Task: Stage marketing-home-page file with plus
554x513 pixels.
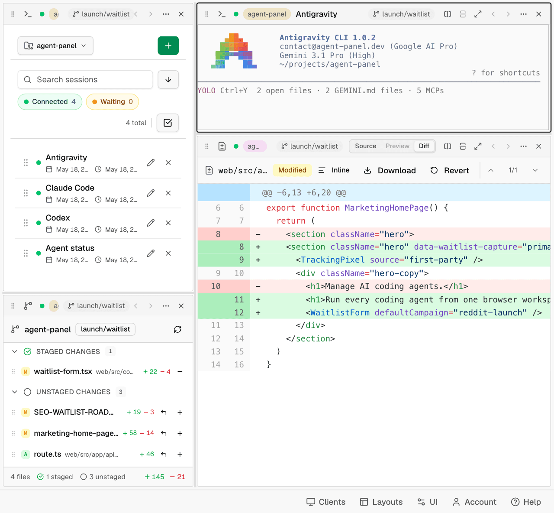Action: [x=180, y=433]
